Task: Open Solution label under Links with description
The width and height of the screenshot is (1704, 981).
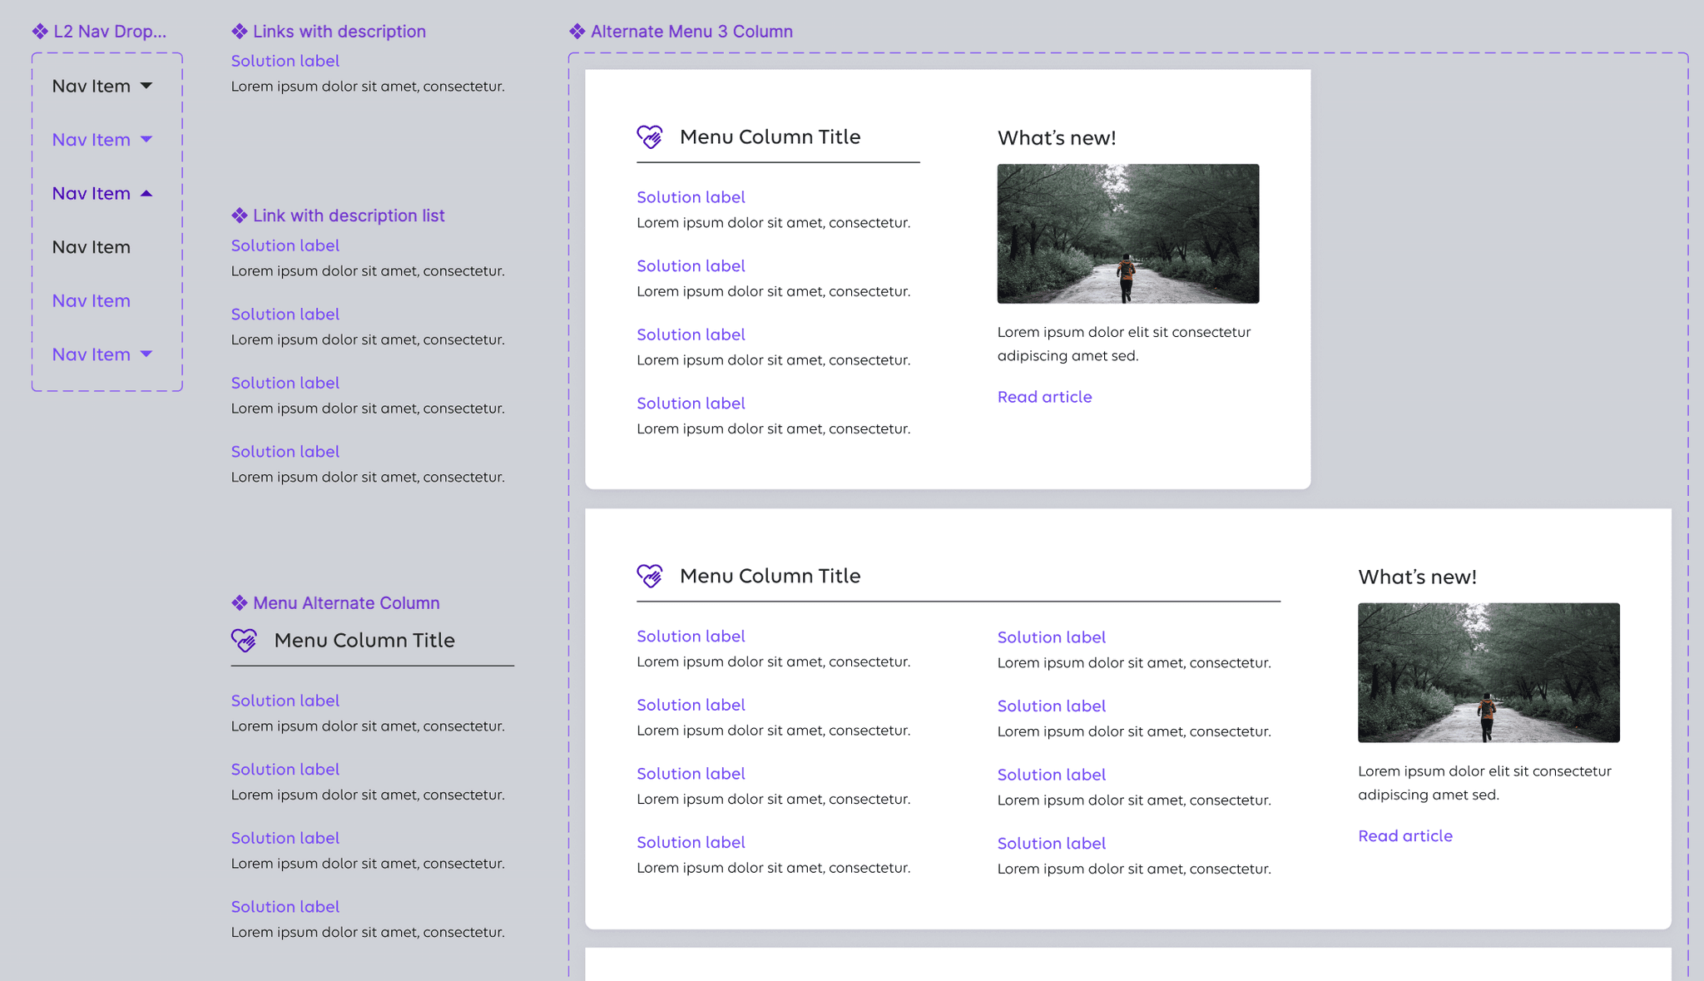Action: pos(285,61)
